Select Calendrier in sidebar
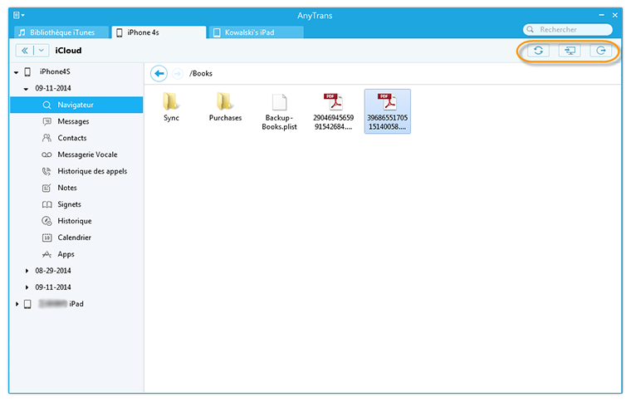 tap(76, 238)
